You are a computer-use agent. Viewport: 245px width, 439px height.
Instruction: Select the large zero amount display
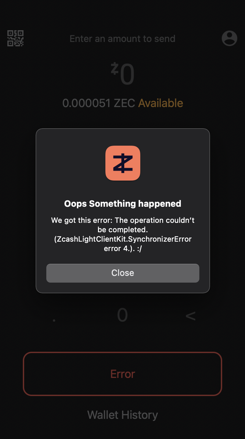[127, 75]
